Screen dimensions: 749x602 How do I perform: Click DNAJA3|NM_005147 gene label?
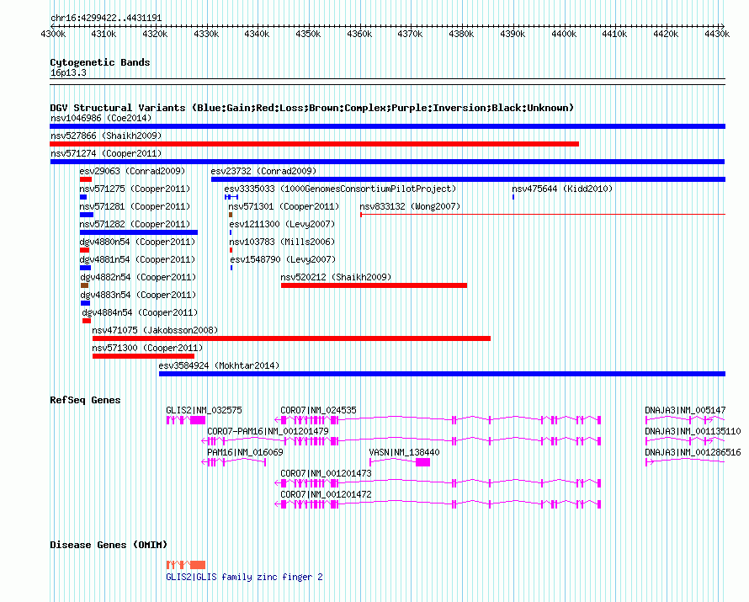coord(686,410)
